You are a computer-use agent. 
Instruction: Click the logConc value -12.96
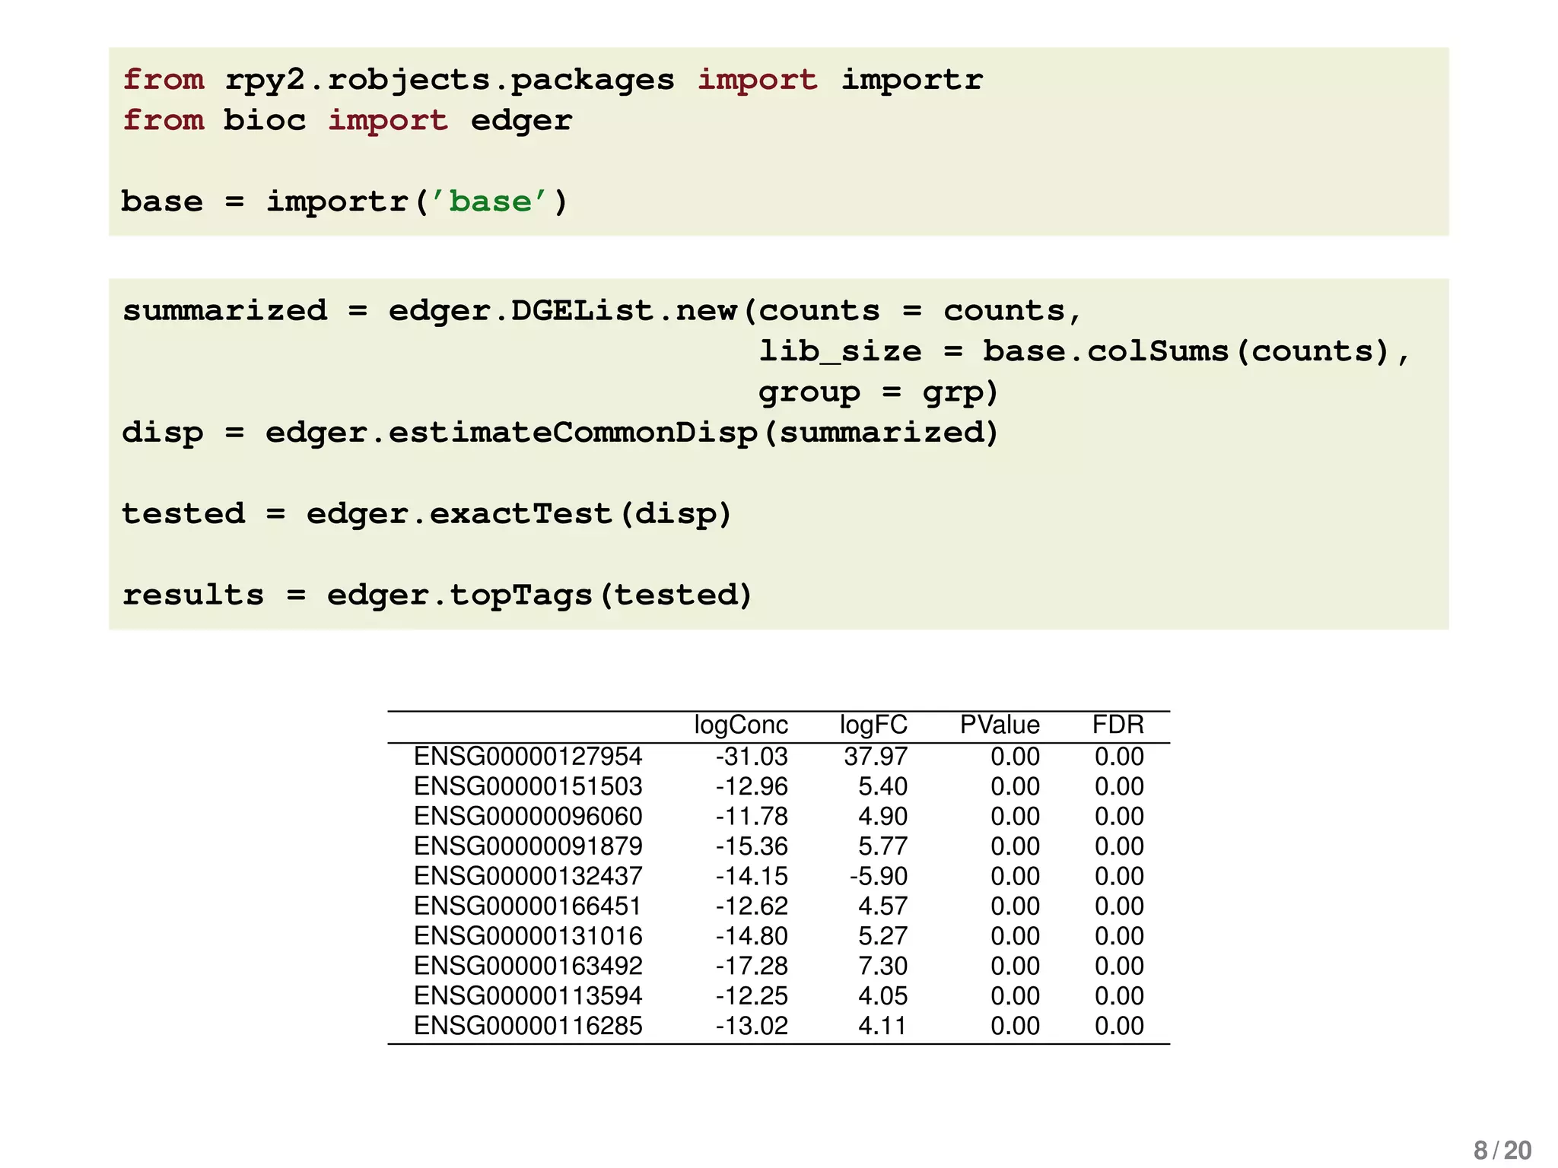(x=752, y=786)
